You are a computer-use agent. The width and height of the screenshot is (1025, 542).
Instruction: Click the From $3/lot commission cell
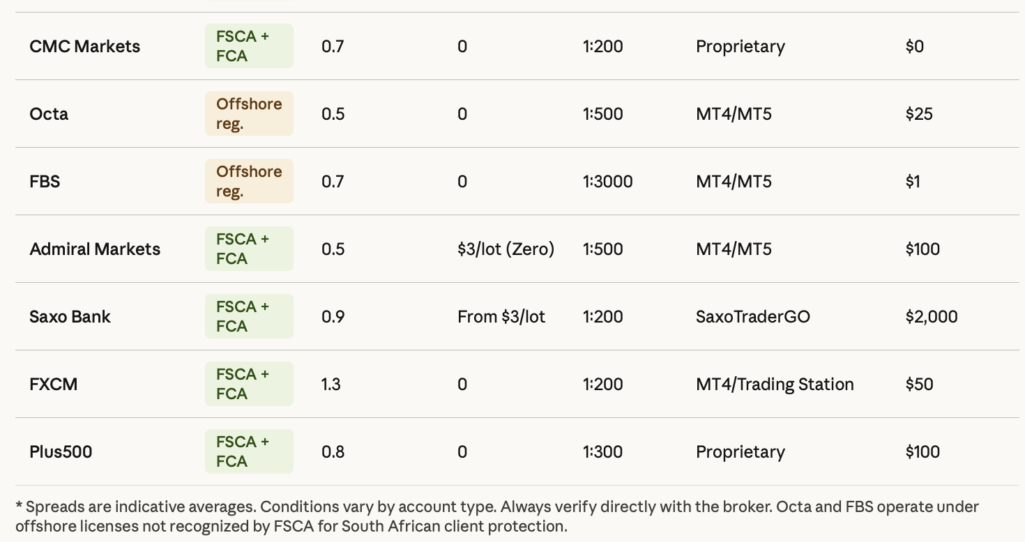tap(501, 317)
